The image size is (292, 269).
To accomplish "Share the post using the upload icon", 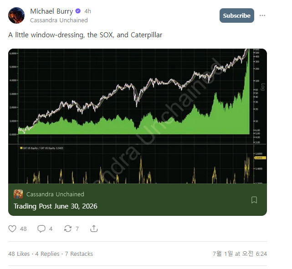I will coord(94,229).
